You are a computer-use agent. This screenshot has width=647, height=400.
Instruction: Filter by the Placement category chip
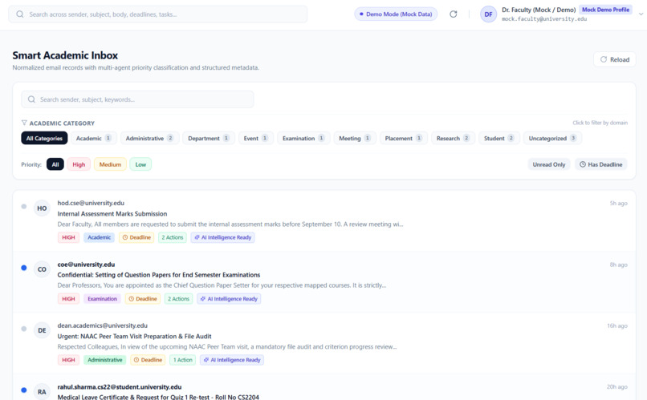pos(404,138)
